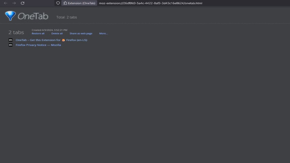Expand the More... options menu
290x163 pixels.
pos(103,33)
